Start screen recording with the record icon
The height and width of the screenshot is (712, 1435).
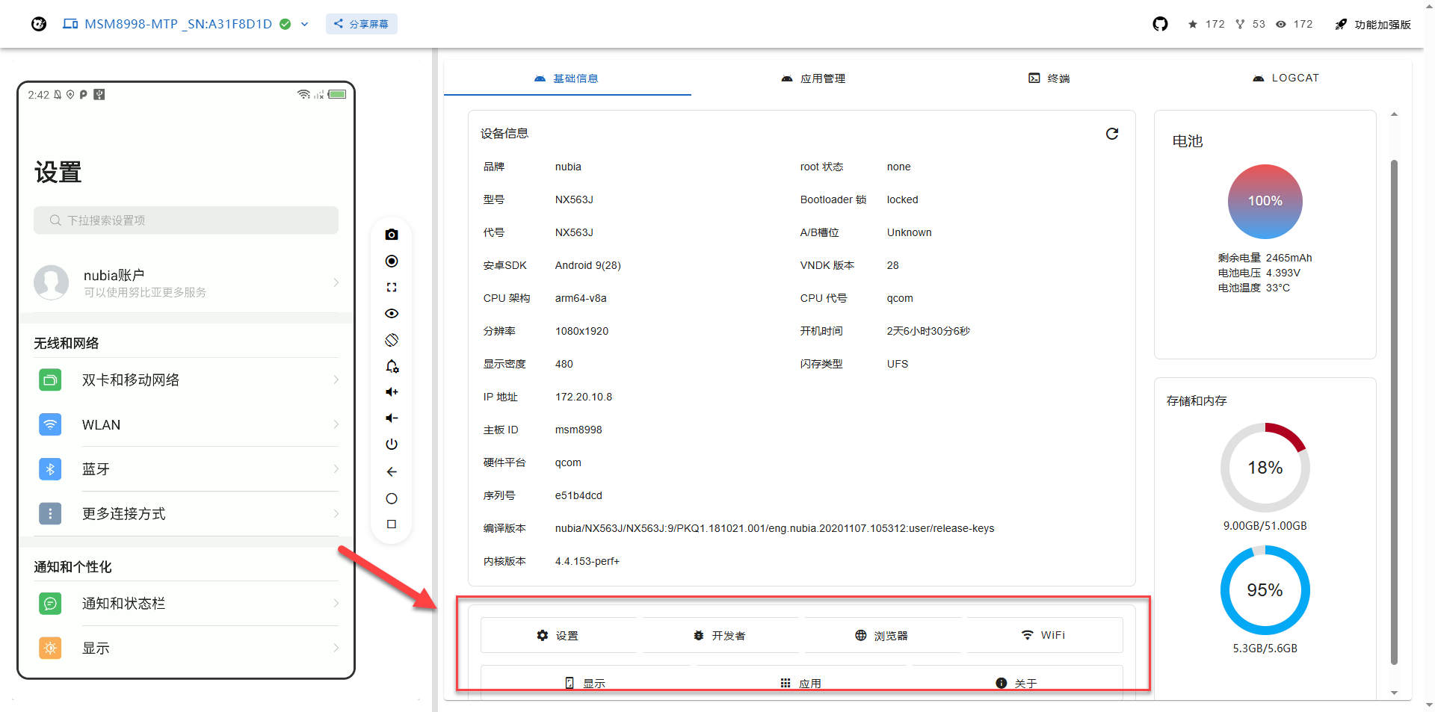click(x=391, y=261)
